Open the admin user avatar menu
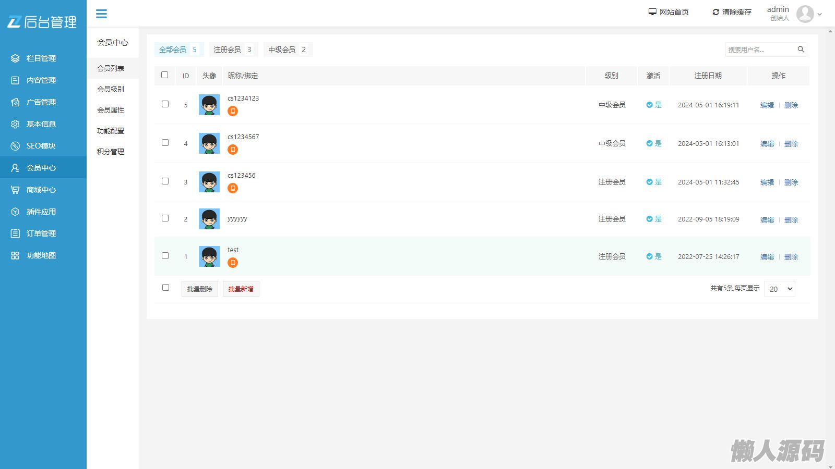This screenshot has width=835, height=469. (805, 14)
